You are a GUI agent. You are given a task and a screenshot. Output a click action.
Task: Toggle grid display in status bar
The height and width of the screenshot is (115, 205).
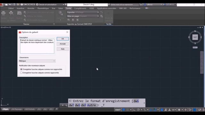point(124,110)
